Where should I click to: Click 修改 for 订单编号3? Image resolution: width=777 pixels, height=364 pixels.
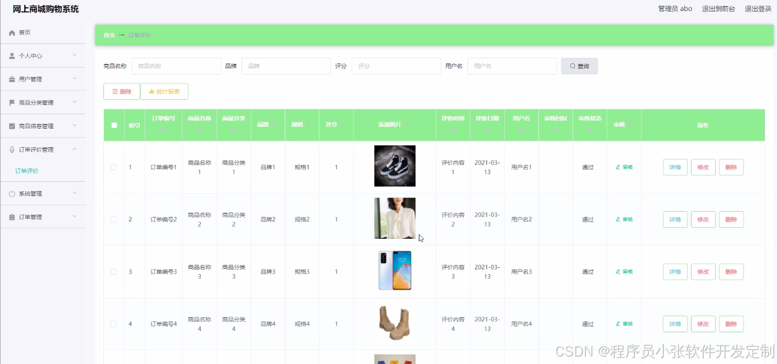(703, 272)
